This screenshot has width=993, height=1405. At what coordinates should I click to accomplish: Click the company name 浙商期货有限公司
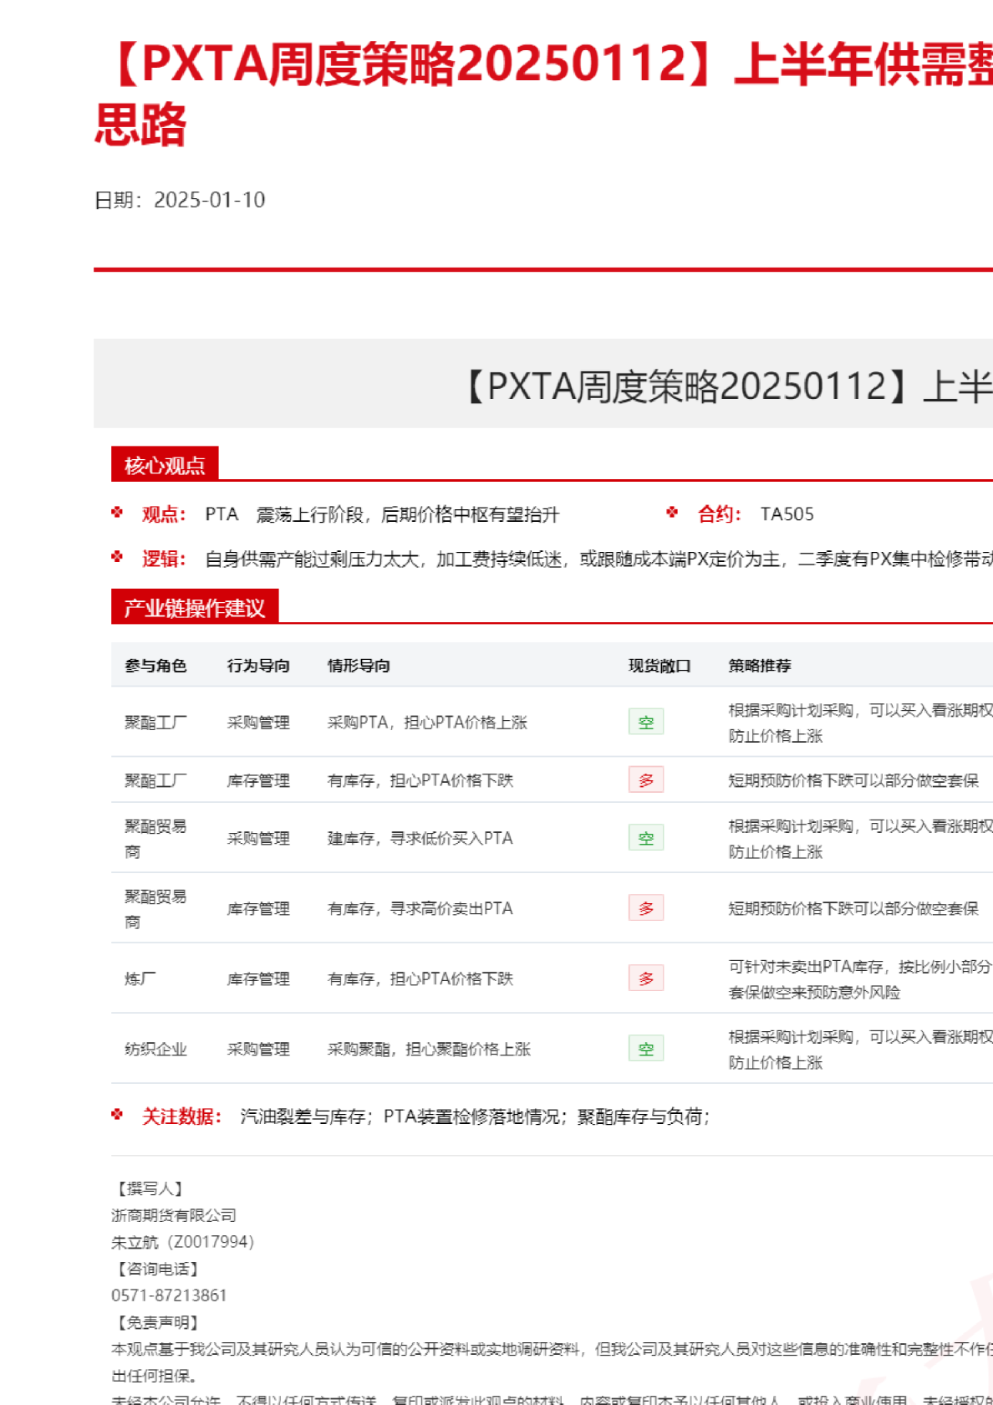click(174, 1215)
